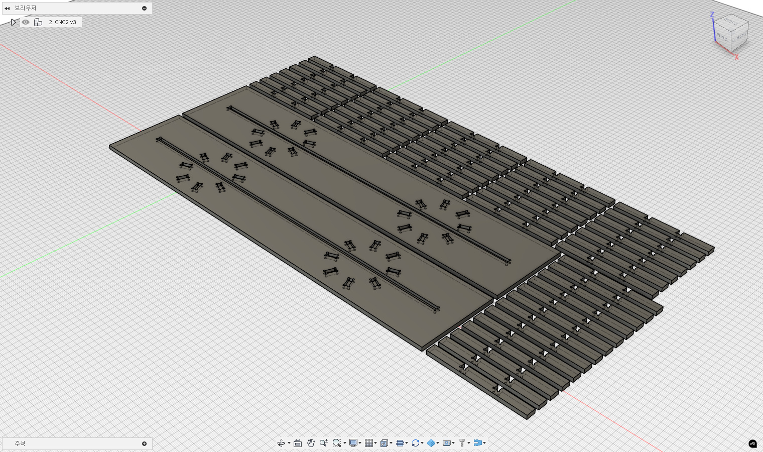Screen dimensions: 763x452
Task: Expand the 주석 comments panel
Action: [145, 443]
